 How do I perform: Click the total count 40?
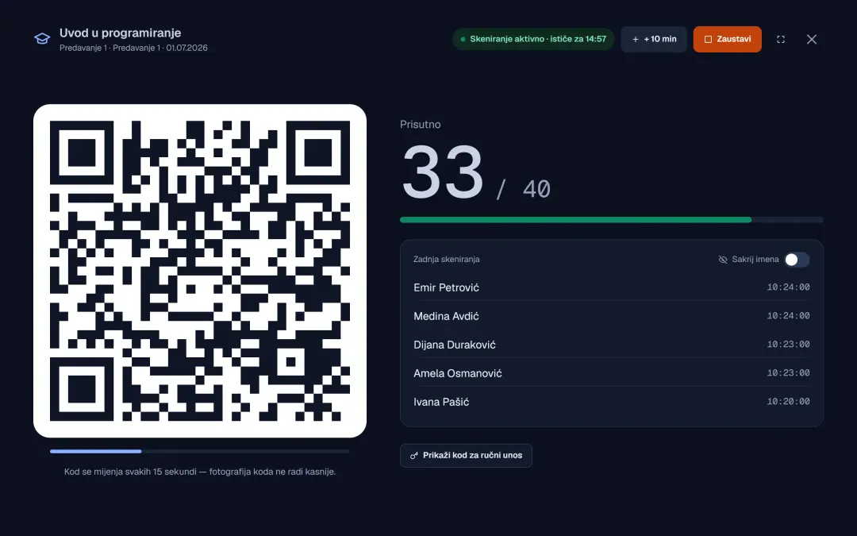click(536, 190)
